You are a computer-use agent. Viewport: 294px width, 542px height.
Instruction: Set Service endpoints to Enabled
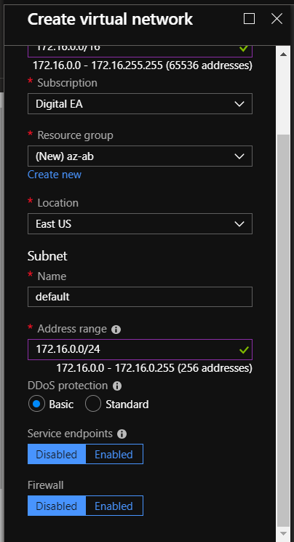[114, 454]
